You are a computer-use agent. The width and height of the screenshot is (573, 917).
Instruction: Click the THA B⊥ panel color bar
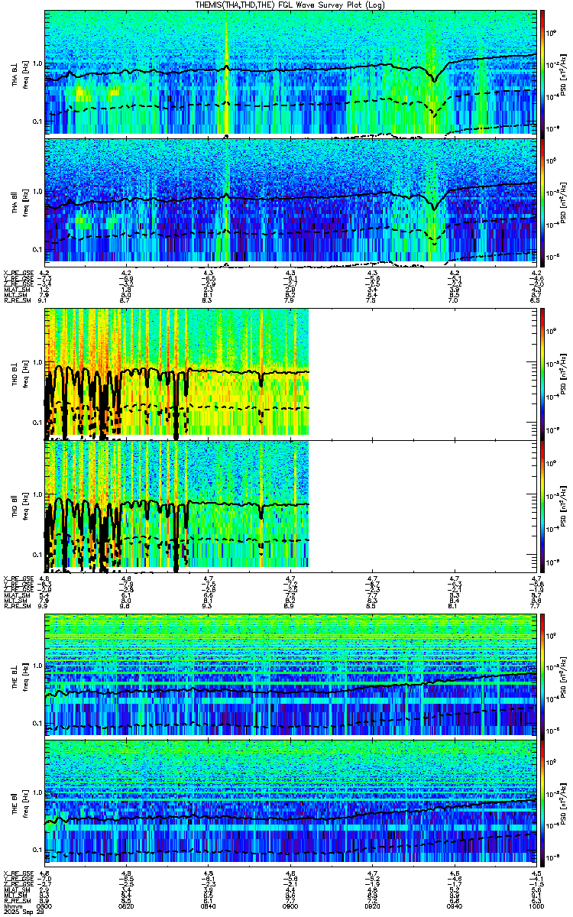click(x=542, y=72)
